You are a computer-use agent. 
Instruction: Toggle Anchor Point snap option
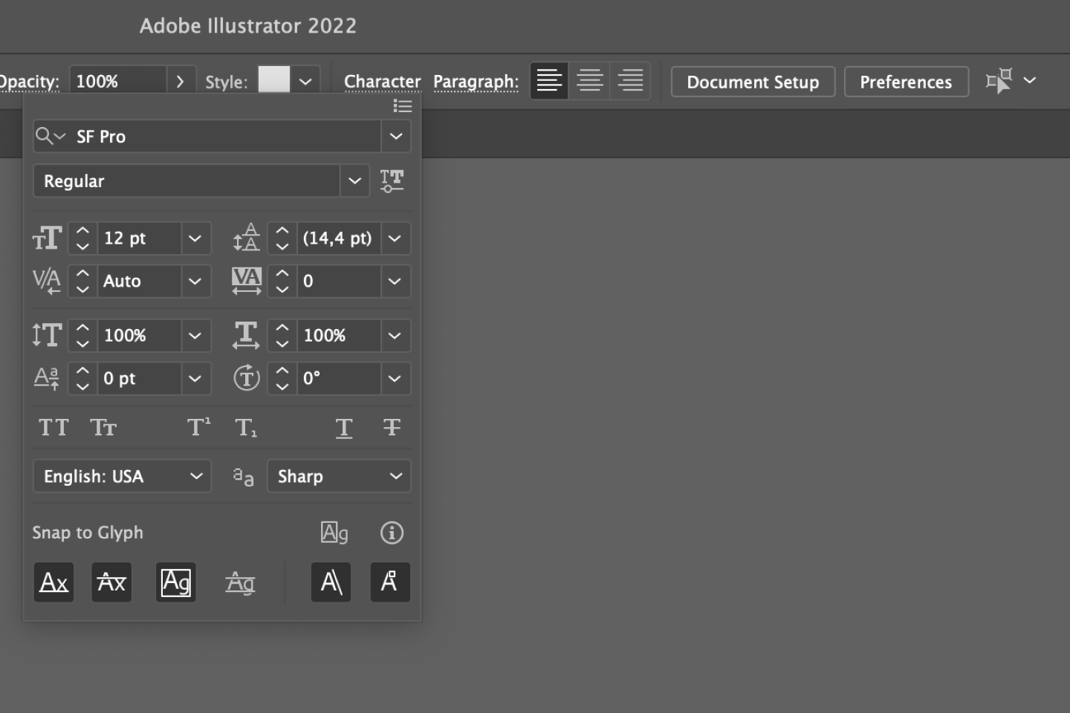(x=390, y=582)
